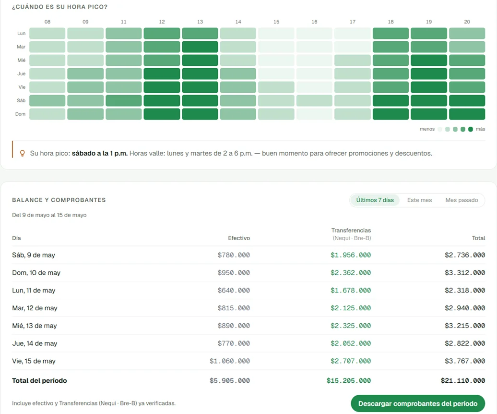Switch to Este mes period
This screenshot has width=497, height=414.
419,200
